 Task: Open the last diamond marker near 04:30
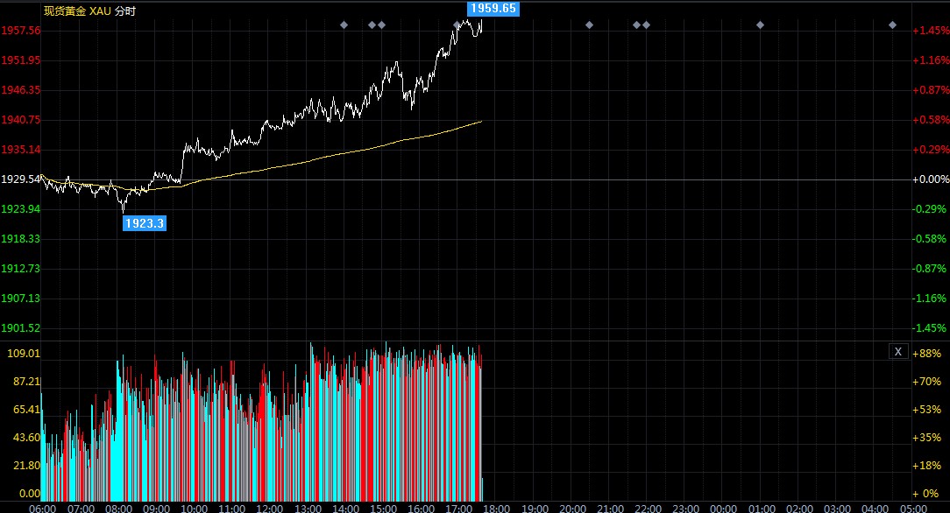892,25
